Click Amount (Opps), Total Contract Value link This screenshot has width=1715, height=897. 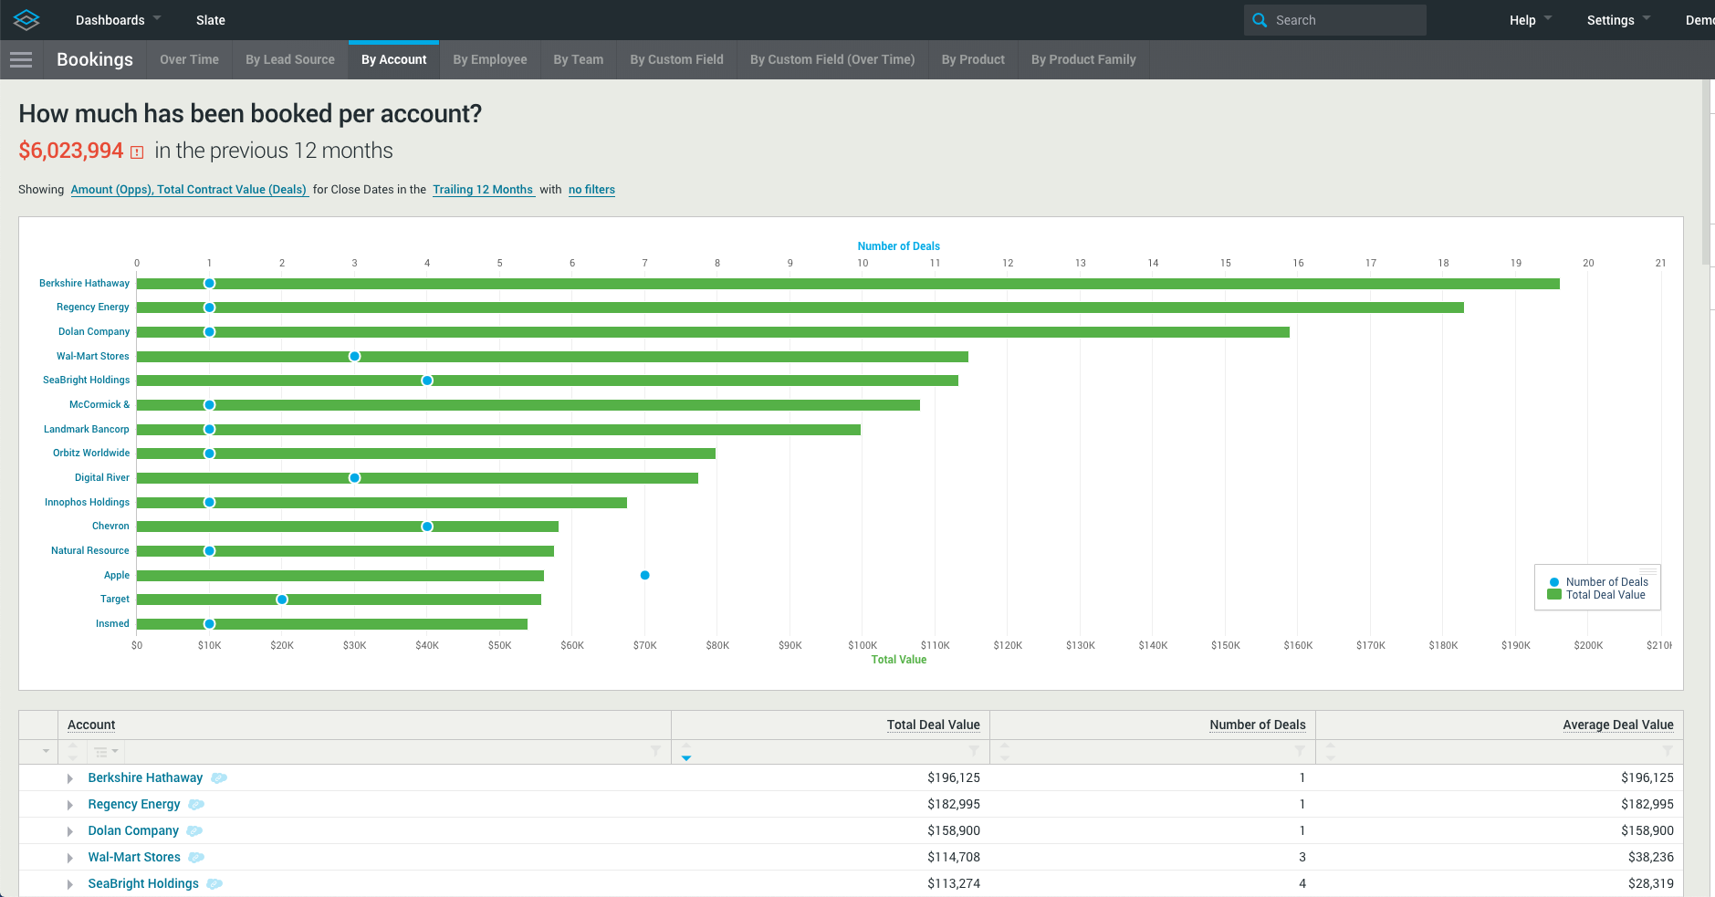(189, 190)
